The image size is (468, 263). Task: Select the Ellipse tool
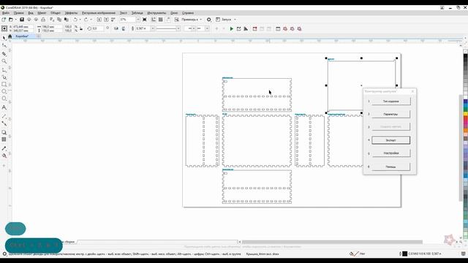4,91
